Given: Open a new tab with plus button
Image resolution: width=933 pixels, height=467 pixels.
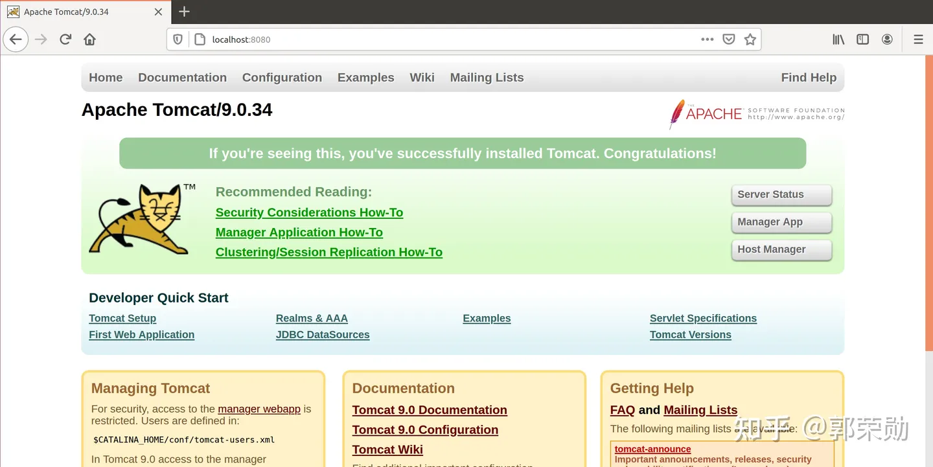Looking at the screenshot, I should tap(184, 12).
